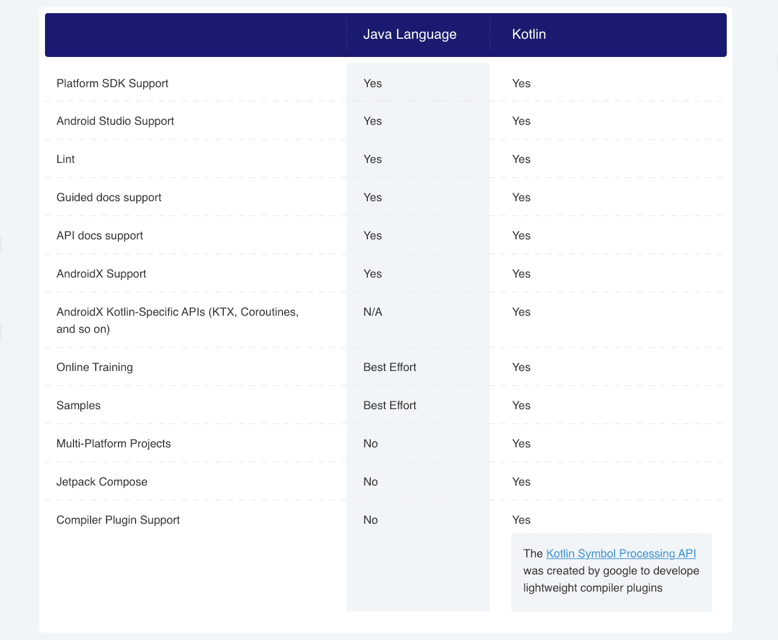Click the N/A cell in Java column

pyautogui.click(x=373, y=312)
